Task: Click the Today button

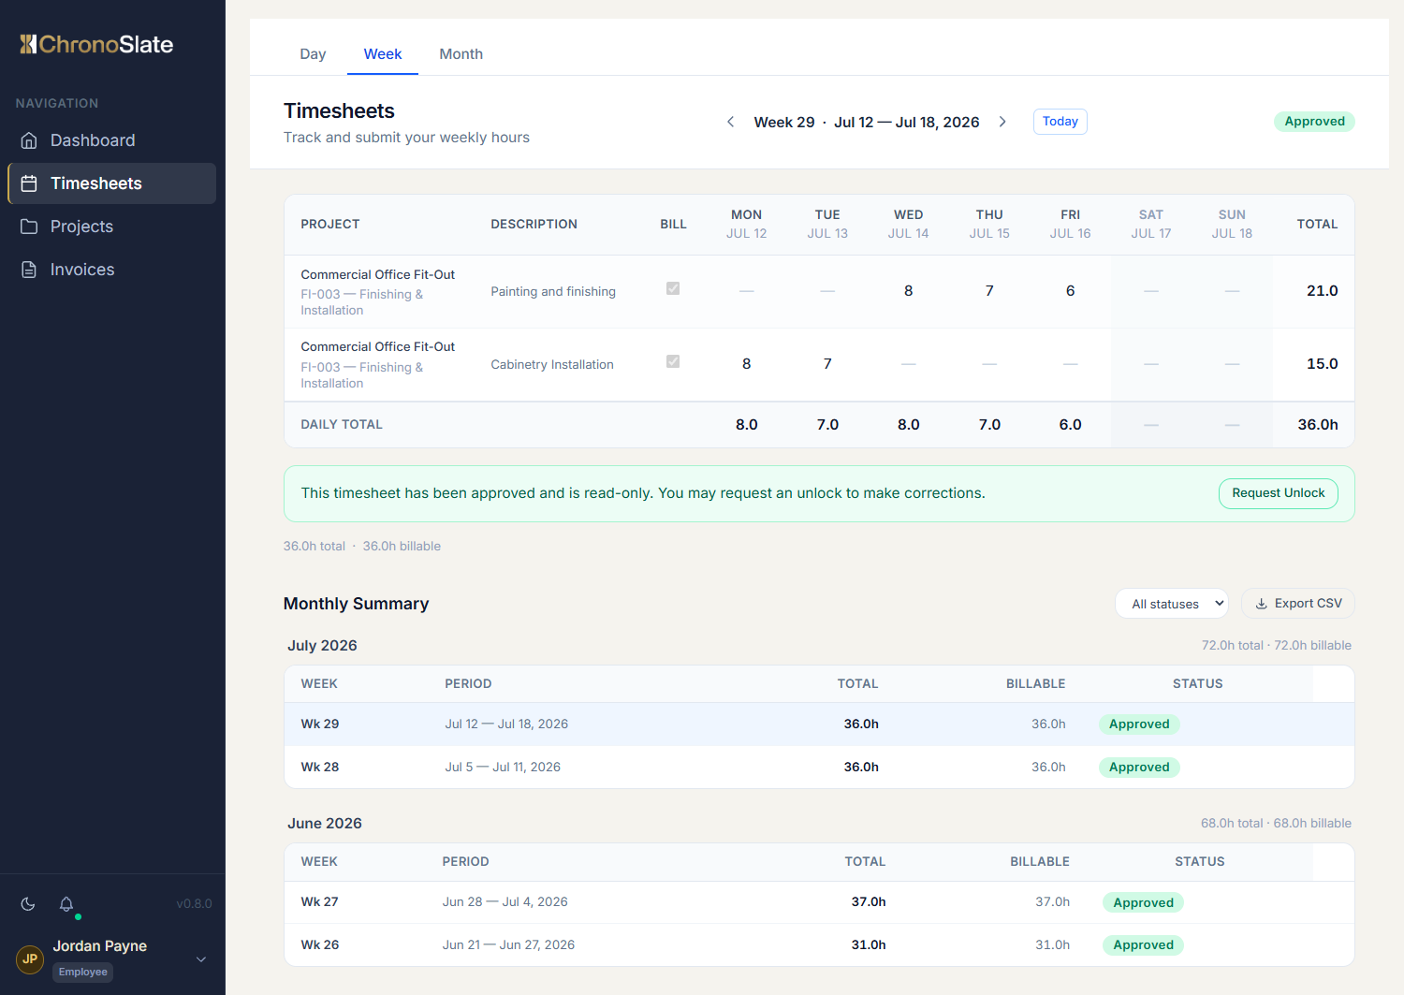Action: (1060, 122)
